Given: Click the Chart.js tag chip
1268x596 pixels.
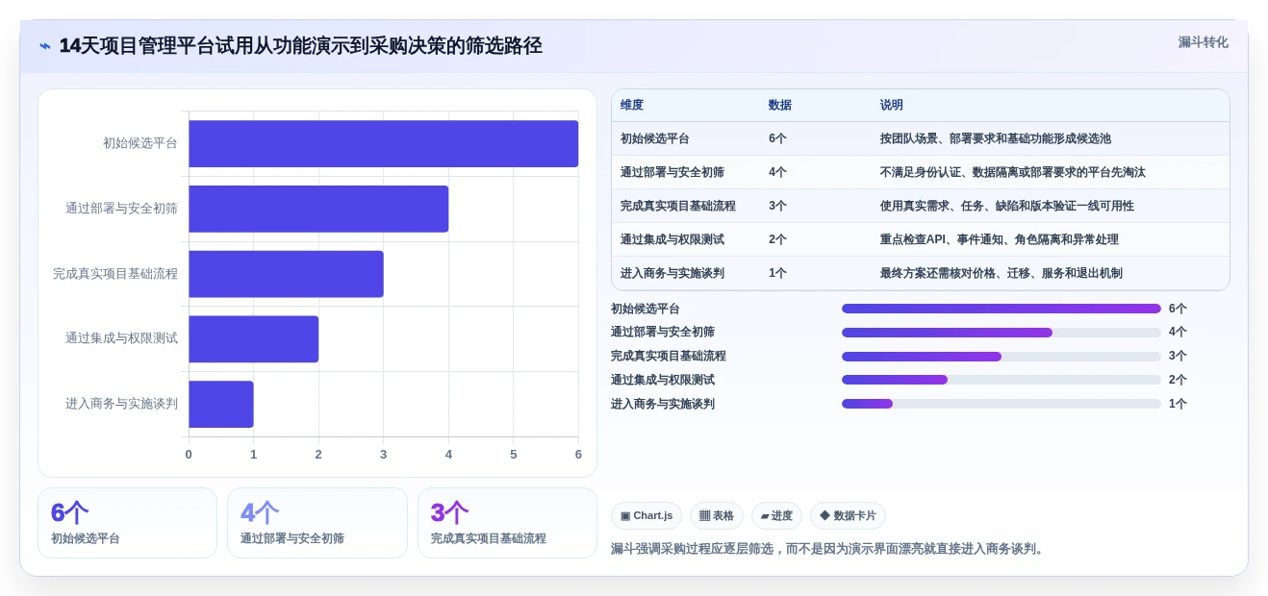Looking at the screenshot, I should click(647, 516).
